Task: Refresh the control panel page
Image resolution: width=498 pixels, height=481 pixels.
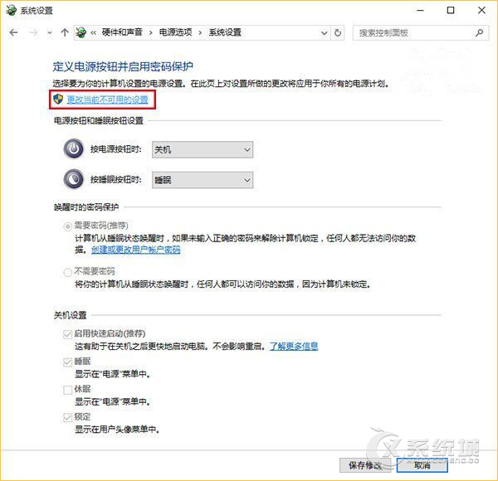Action: click(x=338, y=32)
